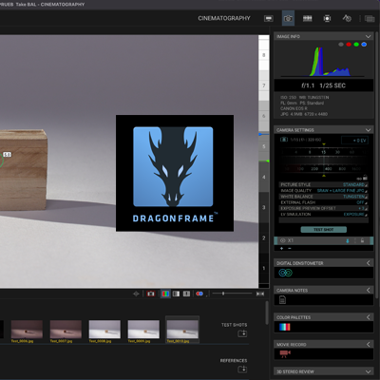Select the Cinematography camera workspace icon
Viewport: 380px width, 380px height.
point(288,18)
